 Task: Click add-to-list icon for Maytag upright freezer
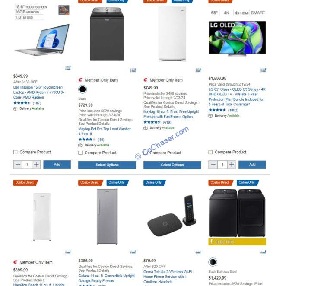pyautogui.click(x=198, y=70)
